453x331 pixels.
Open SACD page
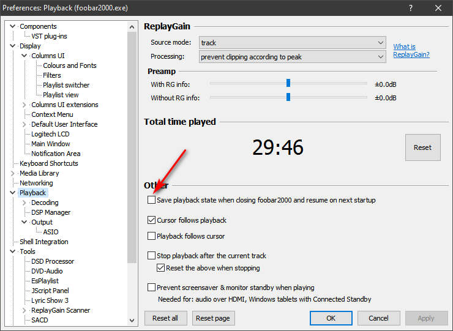pos(40,320)
